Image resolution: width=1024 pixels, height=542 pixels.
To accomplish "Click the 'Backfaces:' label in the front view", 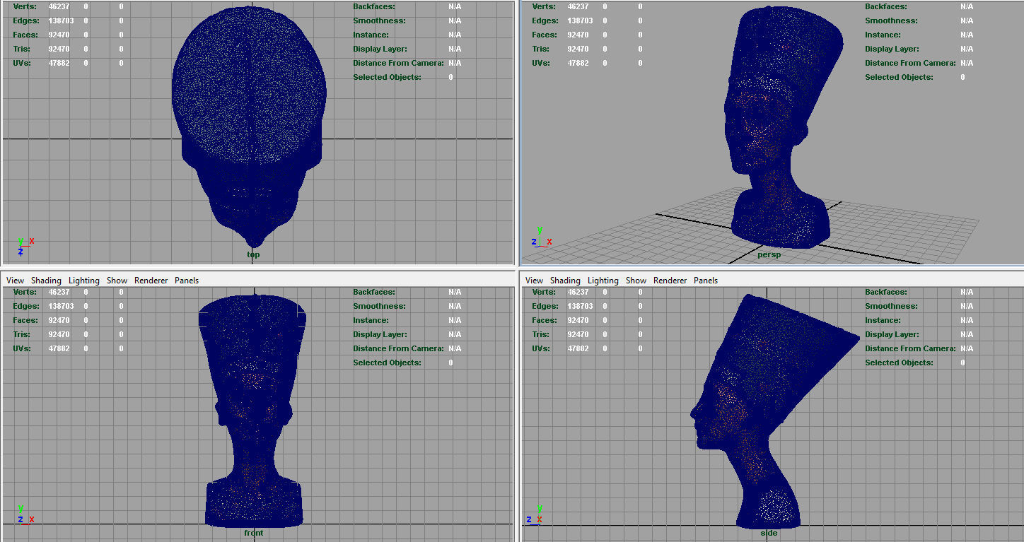I will [x=374, y=292].
